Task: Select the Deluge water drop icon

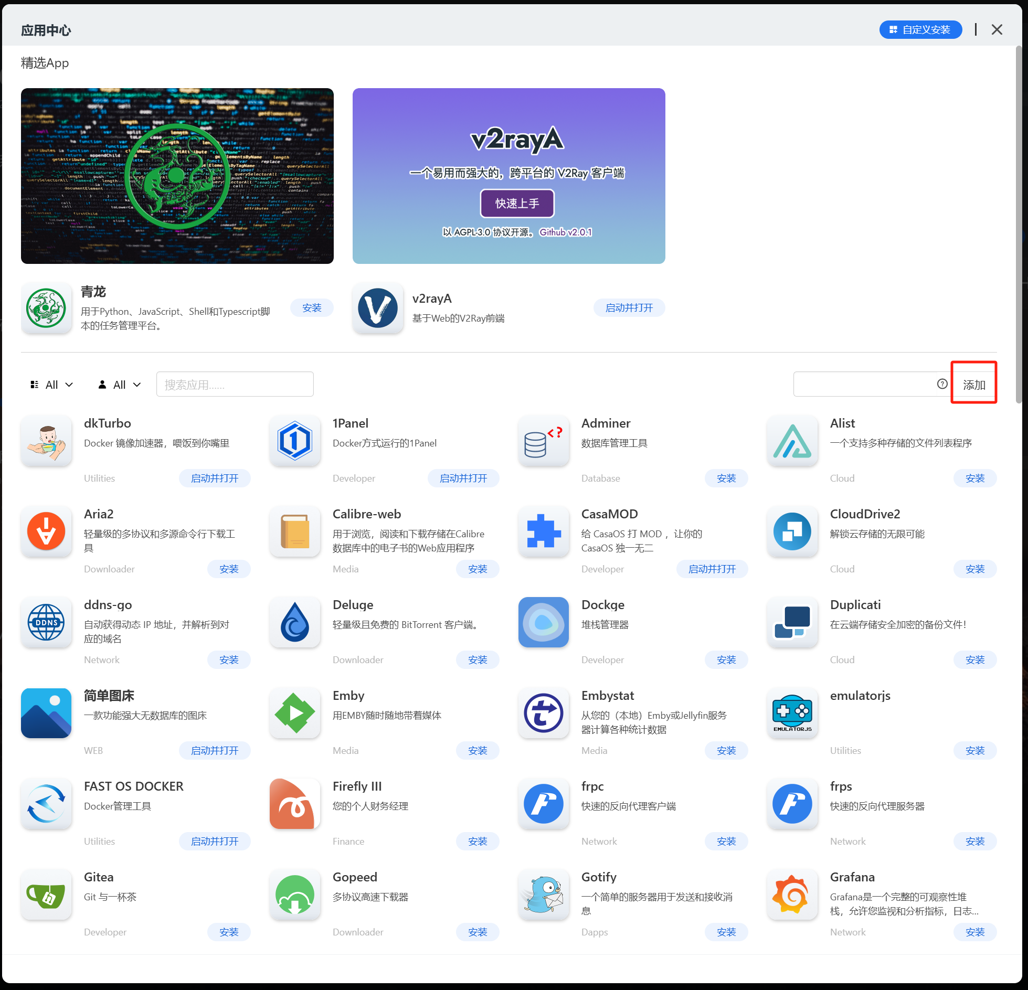Action: click(x=295, y=622)
